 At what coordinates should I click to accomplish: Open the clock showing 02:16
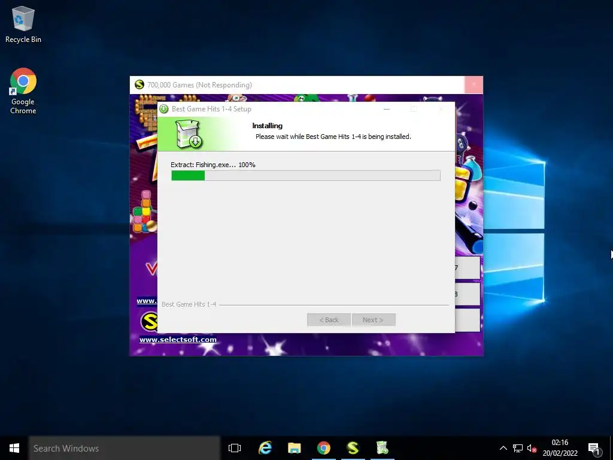coord(560,448)
